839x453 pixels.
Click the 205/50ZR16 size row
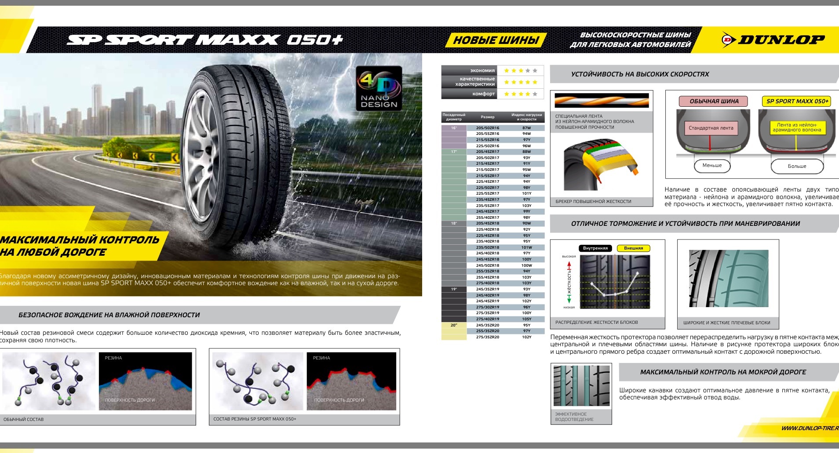point(505,128)
